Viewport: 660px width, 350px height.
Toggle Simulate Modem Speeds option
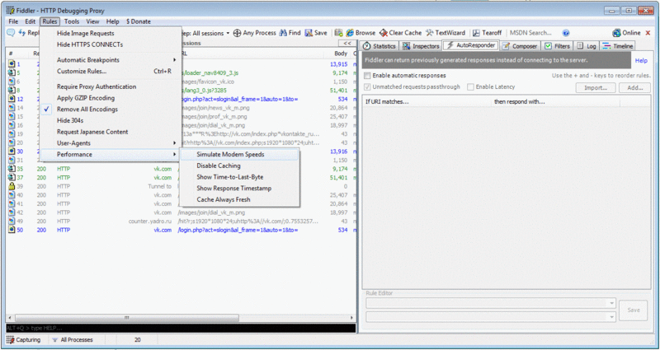point(239,154)
